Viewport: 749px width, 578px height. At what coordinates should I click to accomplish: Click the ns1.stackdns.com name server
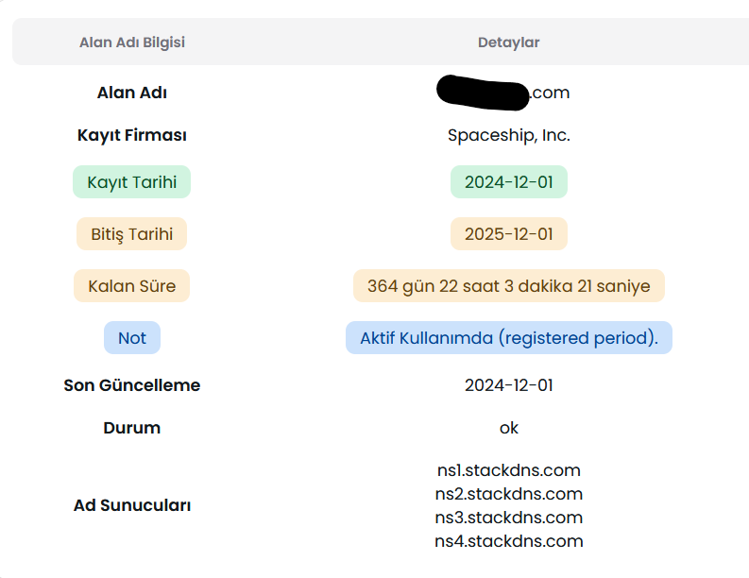pyautogui.click(x=509, y=470)
